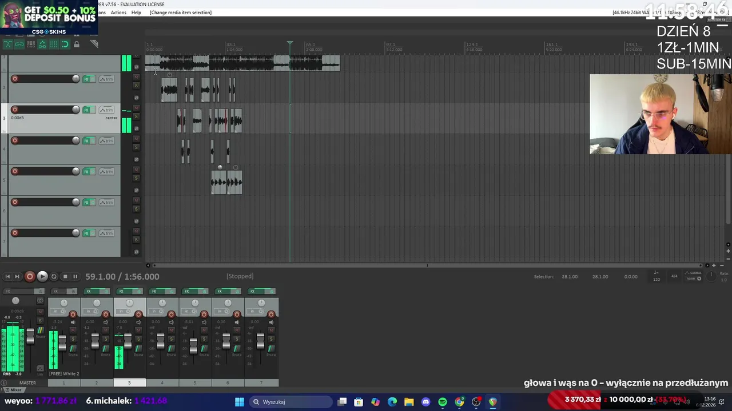Solo track 7 in the track panel
This screenshot has height=411, width=732.
click(x=136, y=240)
